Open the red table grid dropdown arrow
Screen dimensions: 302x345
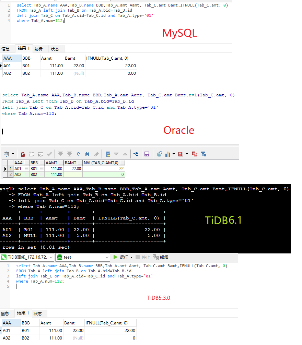coord(187,154)
